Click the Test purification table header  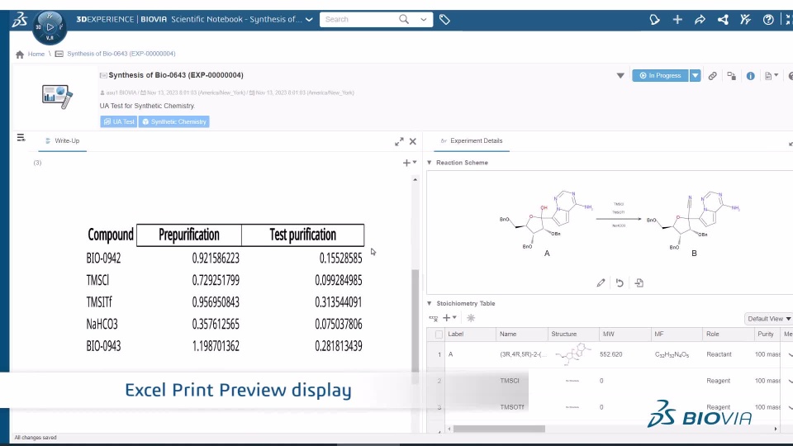click(302, 235)
